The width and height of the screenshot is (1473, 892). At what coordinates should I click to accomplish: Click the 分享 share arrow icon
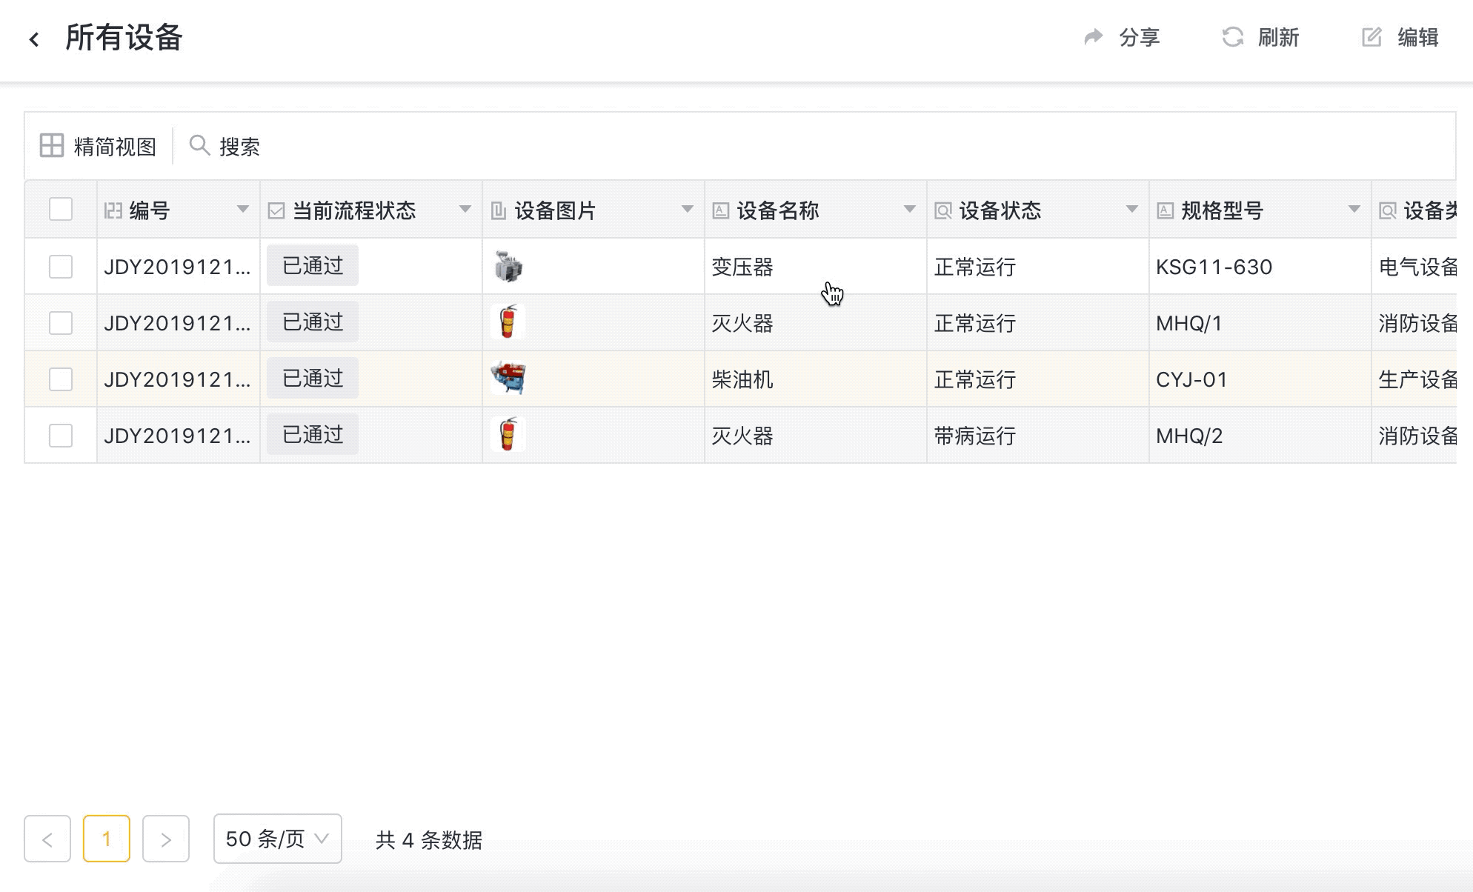pyautogui.click(x=1094, y=37)
